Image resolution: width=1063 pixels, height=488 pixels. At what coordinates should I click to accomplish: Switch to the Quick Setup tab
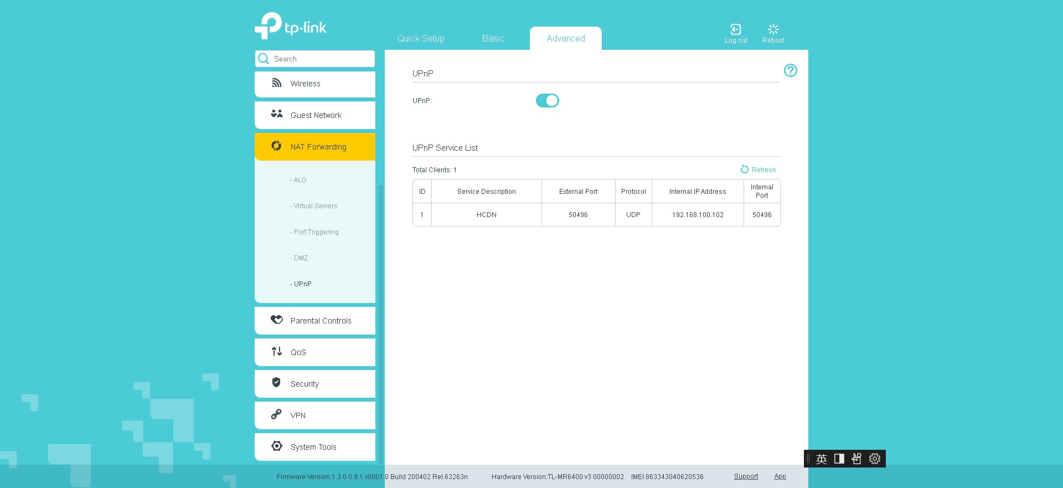tap(421, 38)
